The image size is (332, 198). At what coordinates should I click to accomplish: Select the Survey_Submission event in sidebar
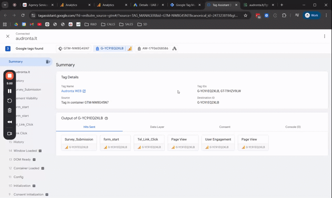pyautogui.click(x=28, y=90)
